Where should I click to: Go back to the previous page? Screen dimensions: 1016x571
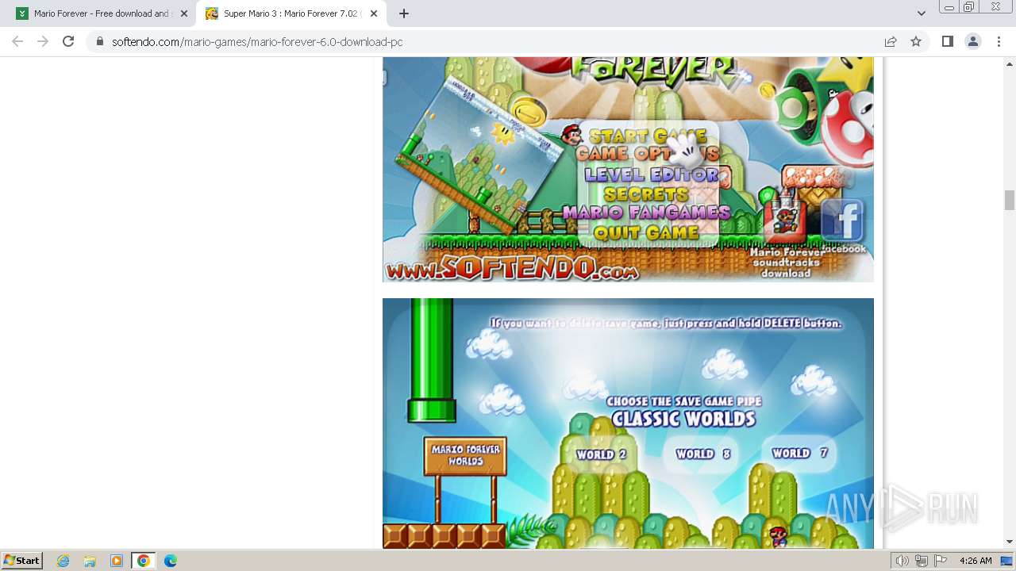click(x=17, y=41)
